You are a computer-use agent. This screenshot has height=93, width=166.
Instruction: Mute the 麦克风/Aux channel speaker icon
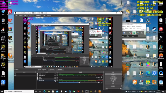99,77
